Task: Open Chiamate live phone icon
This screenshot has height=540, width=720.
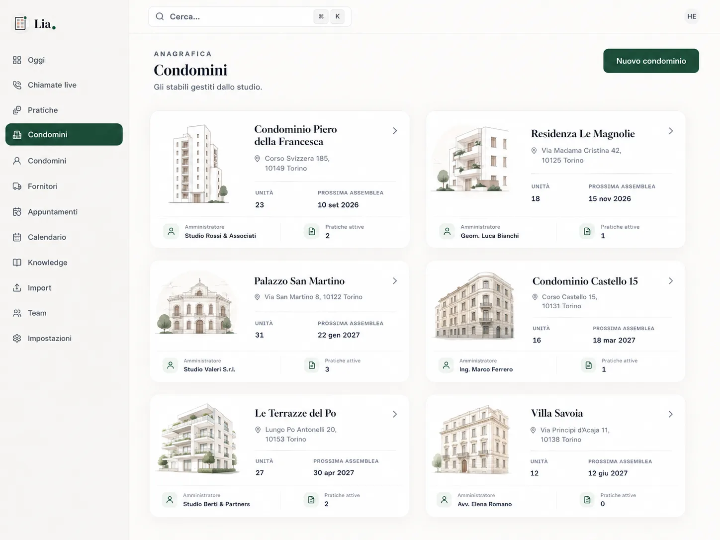Action: click(17, 85)
